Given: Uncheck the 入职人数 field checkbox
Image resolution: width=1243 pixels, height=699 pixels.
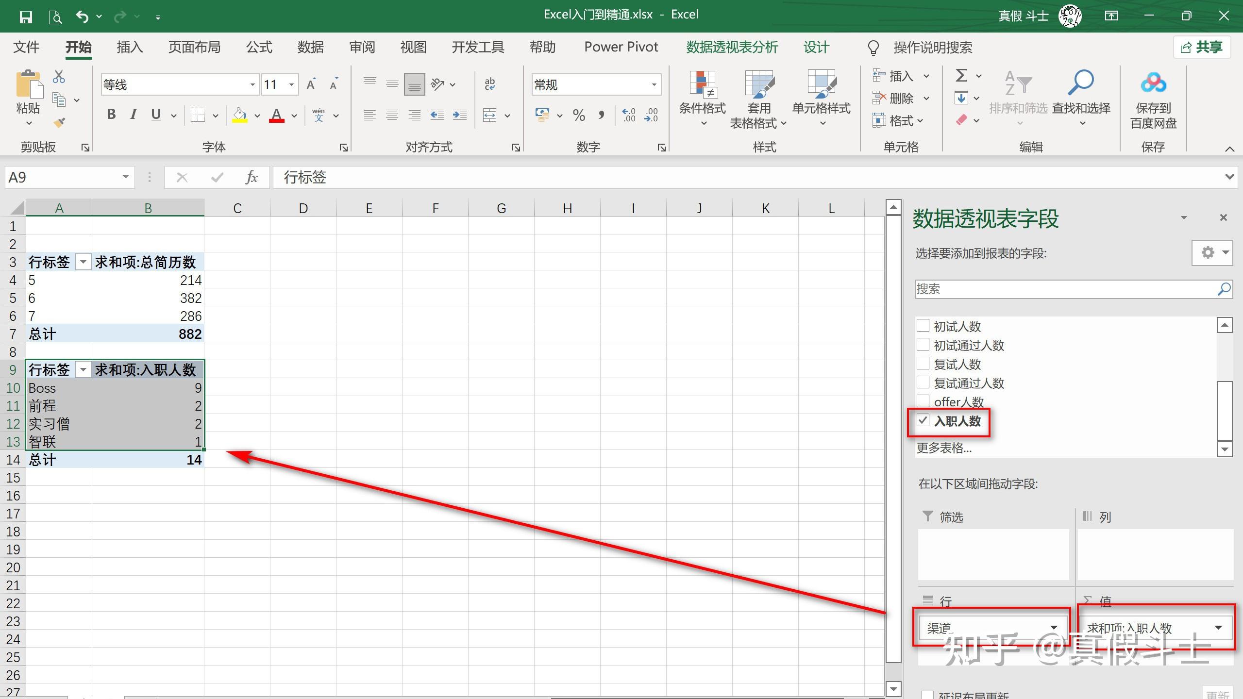Looking at the screenshot, I should click(x=923, y=420).
